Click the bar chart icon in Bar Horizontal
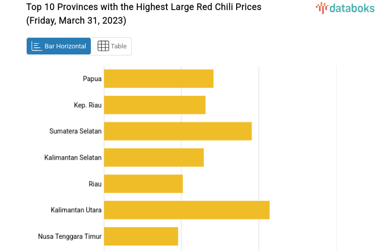This screenshot has width=380, height=251. [36, 46]
